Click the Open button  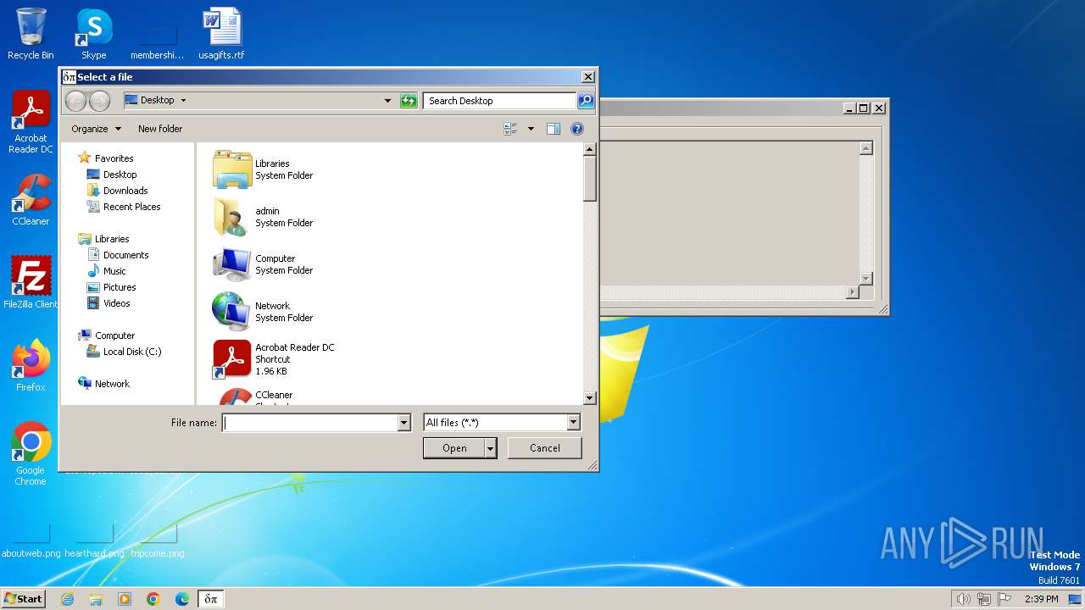tap(454, 448)
